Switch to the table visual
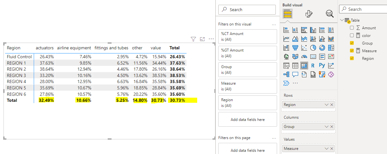The width and height of the screenshot is (387, 154). [x=295, y=66]
